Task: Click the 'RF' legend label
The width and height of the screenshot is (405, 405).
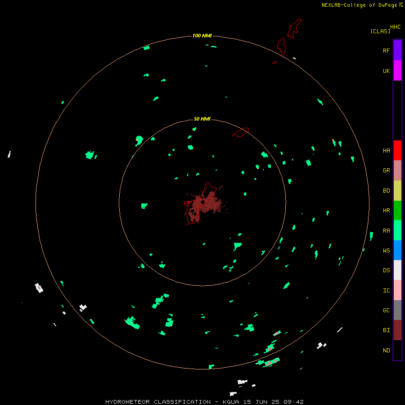Action: tap(386, 50)
